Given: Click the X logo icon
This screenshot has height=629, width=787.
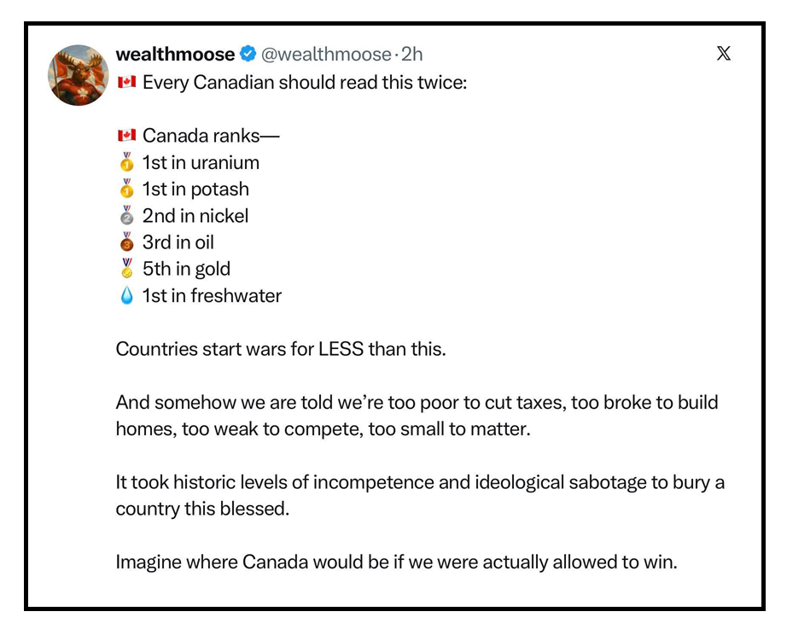Looking at the screenshot, I should (x=724, y=55).
